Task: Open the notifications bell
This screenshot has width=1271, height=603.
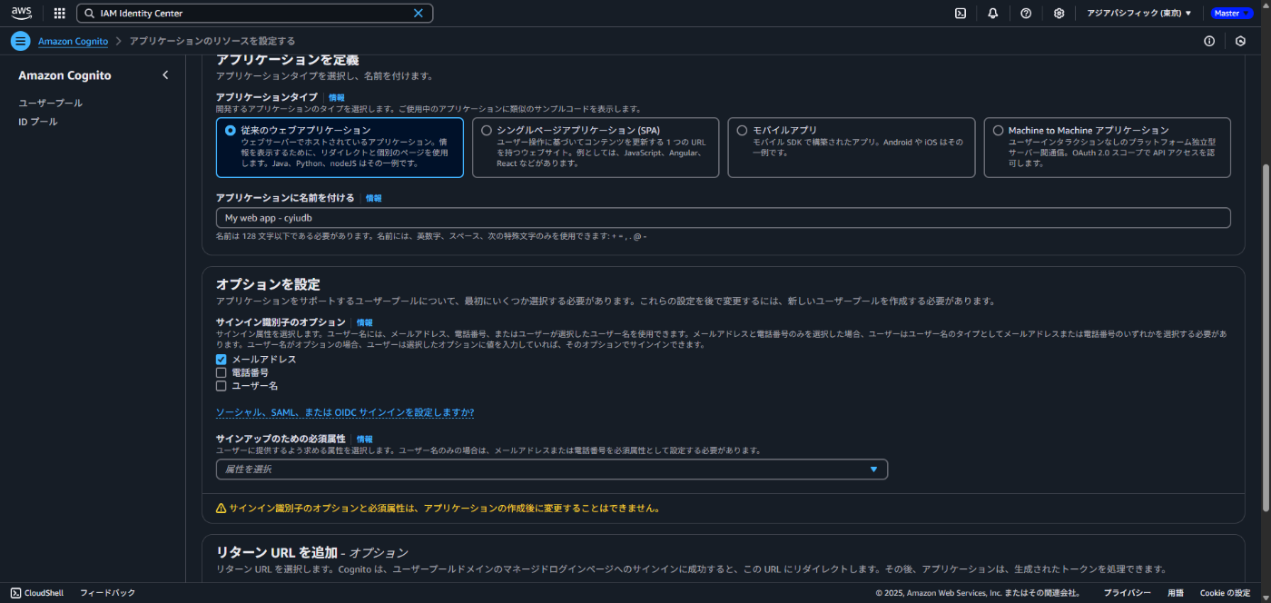Action: click(993, 14)
